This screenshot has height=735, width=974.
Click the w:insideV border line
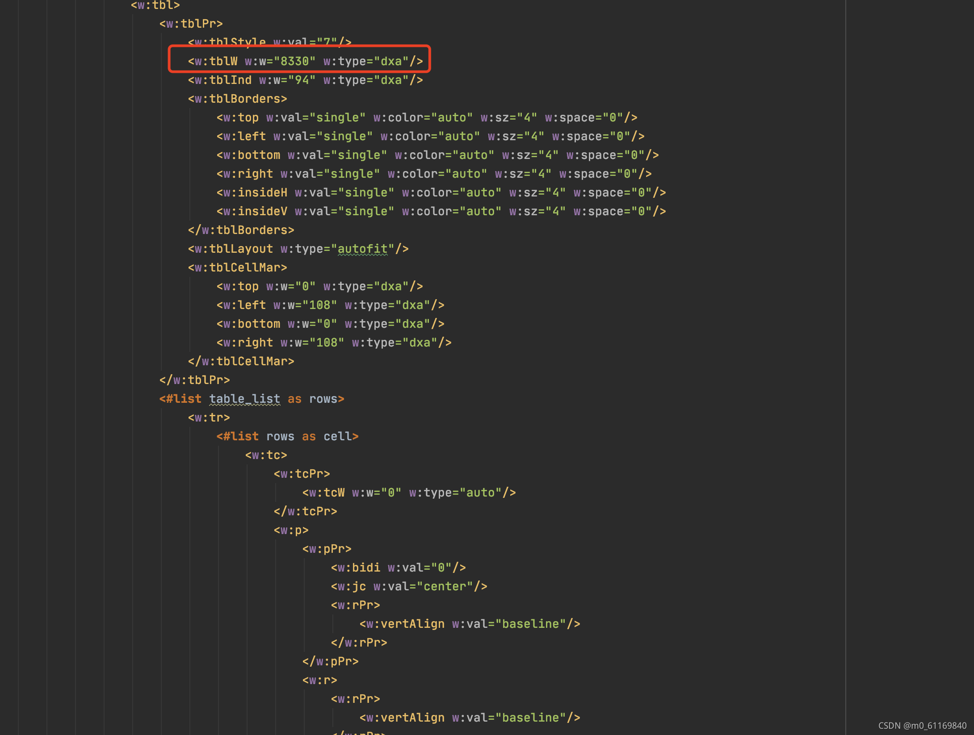coord(441,211)
